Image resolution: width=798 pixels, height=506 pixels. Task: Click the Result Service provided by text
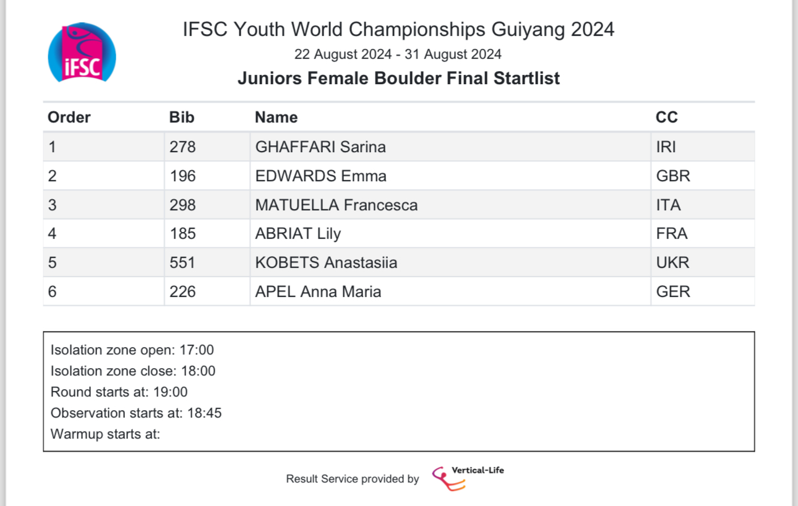coord(353,479)
